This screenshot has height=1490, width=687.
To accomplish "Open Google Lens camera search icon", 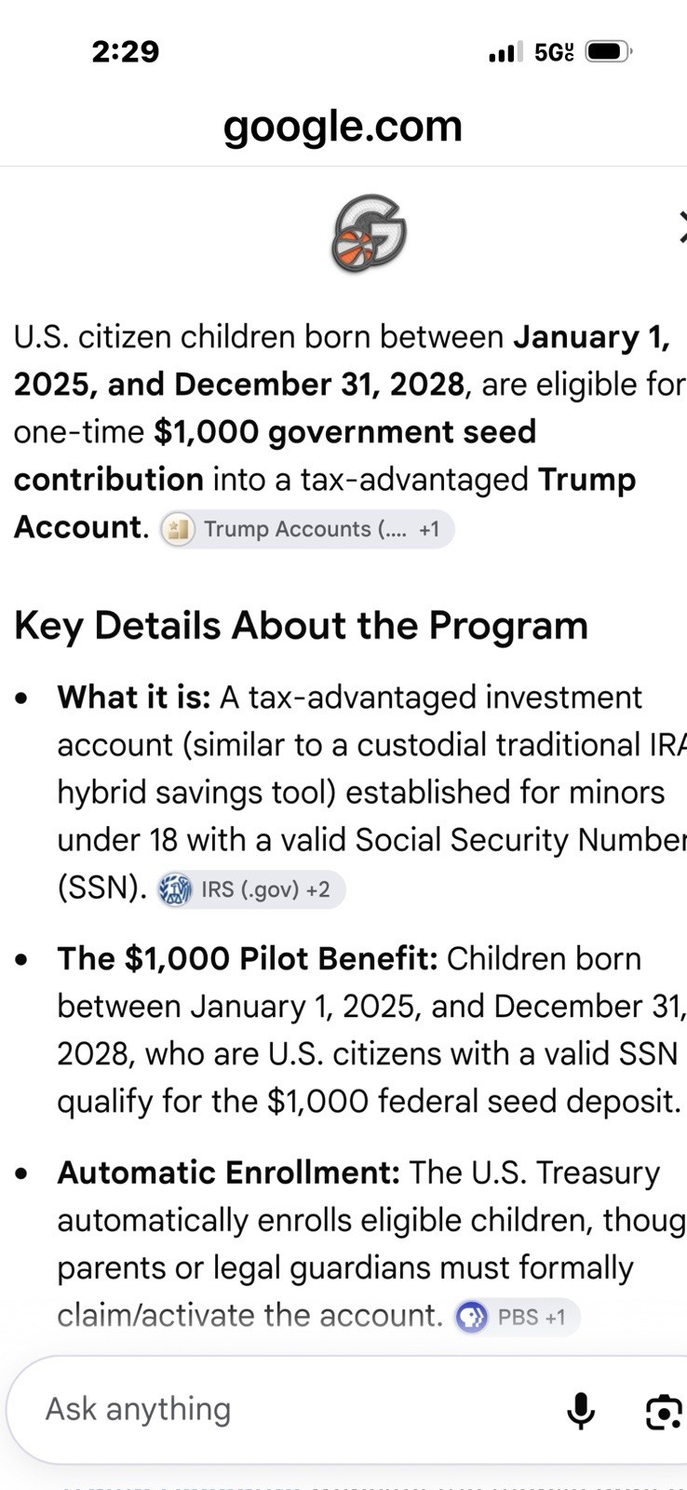I will 665,1412.
